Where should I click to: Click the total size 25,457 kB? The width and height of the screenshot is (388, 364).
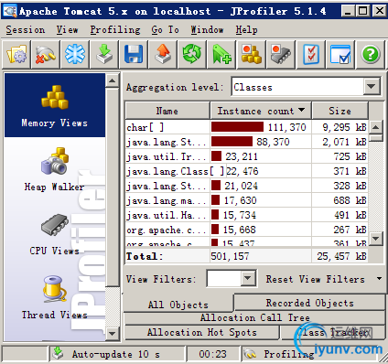click(341, 256)
